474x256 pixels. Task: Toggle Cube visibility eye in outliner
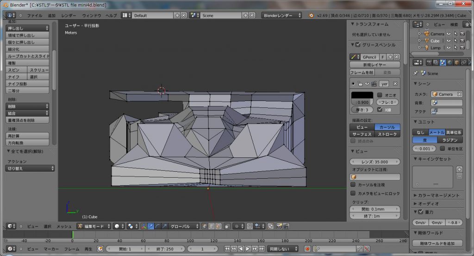click(449, 41)
